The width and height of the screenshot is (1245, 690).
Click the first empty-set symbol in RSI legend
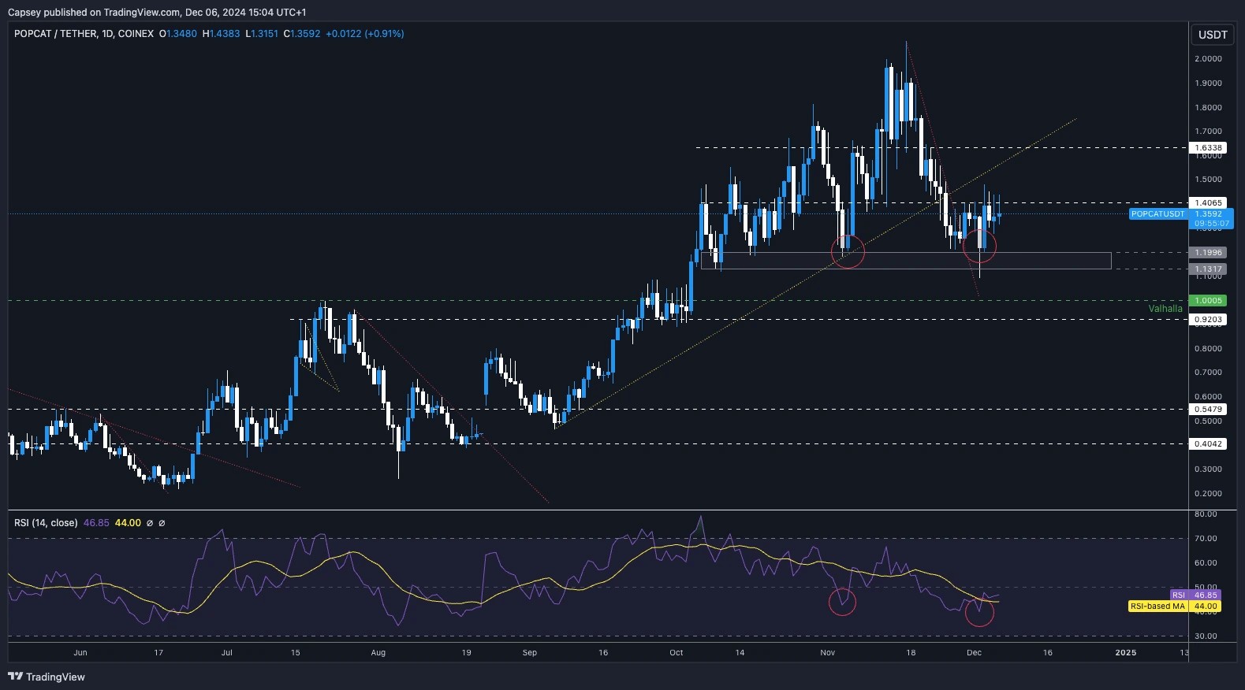click(150, 523)
